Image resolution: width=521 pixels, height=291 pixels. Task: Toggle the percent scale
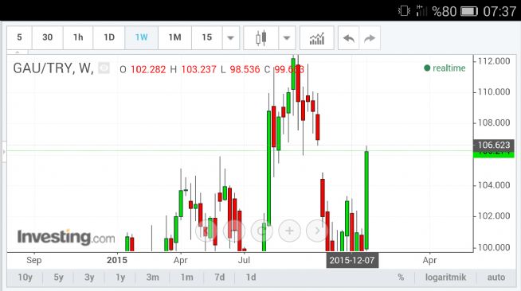pyautogui.click(x=401, y=277)
